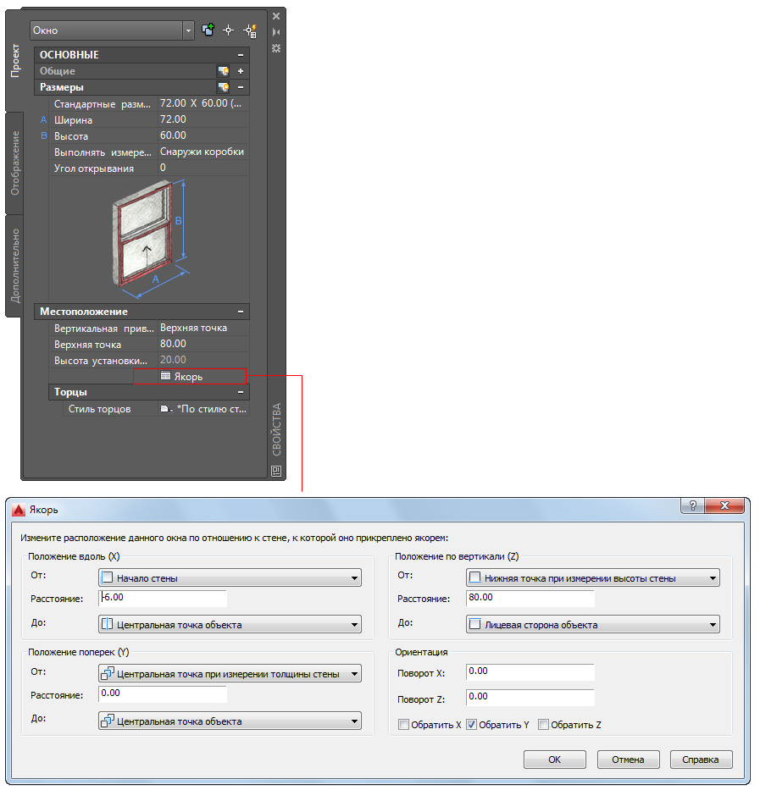Click the Ширина value 72.00

pyautogui.click(x=203, y=119)
